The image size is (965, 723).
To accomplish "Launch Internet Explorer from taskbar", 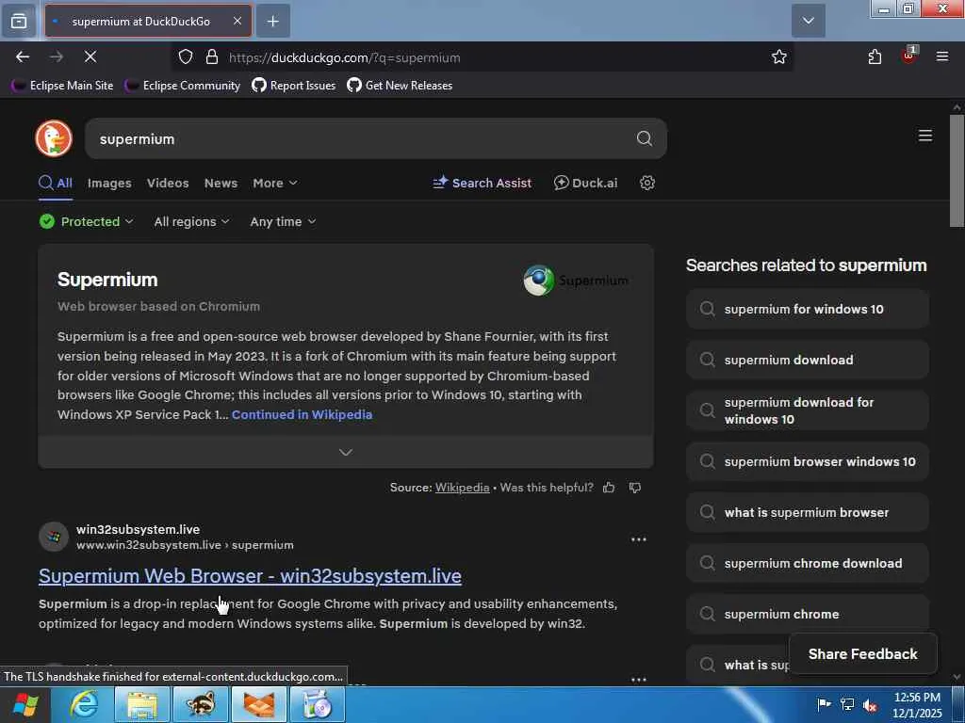I will (x=83, y=704).
